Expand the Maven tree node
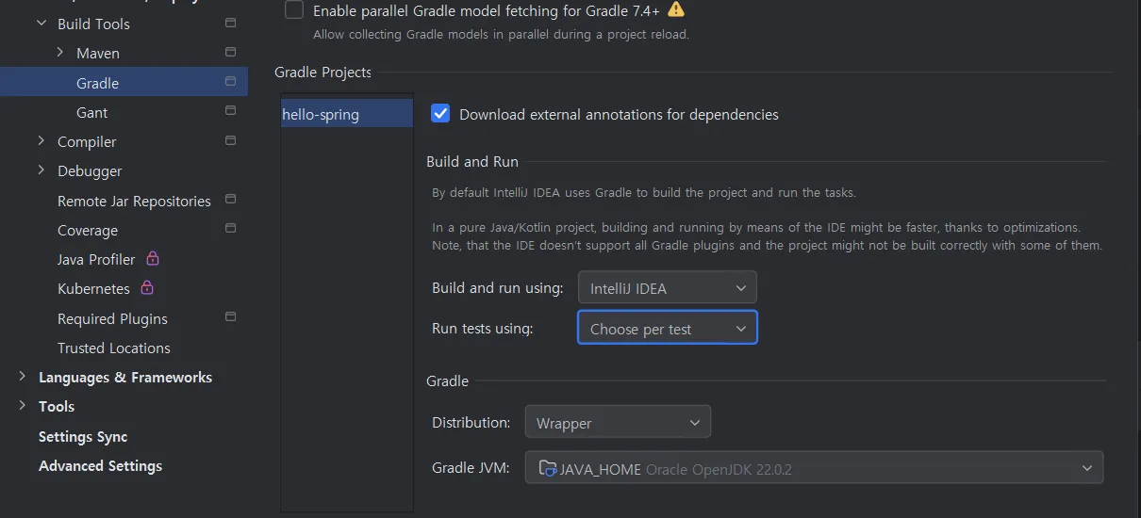 coord(60,53)
